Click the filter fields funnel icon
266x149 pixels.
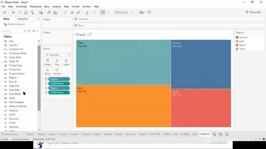29,31
